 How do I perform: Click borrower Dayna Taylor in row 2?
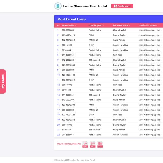click(119, 35)
